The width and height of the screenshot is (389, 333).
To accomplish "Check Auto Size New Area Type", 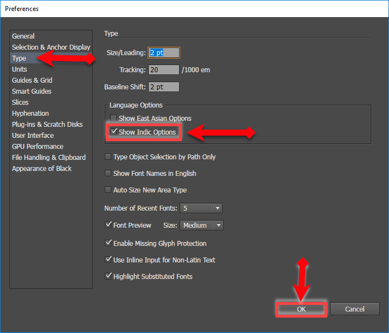I will click(108, 190).
